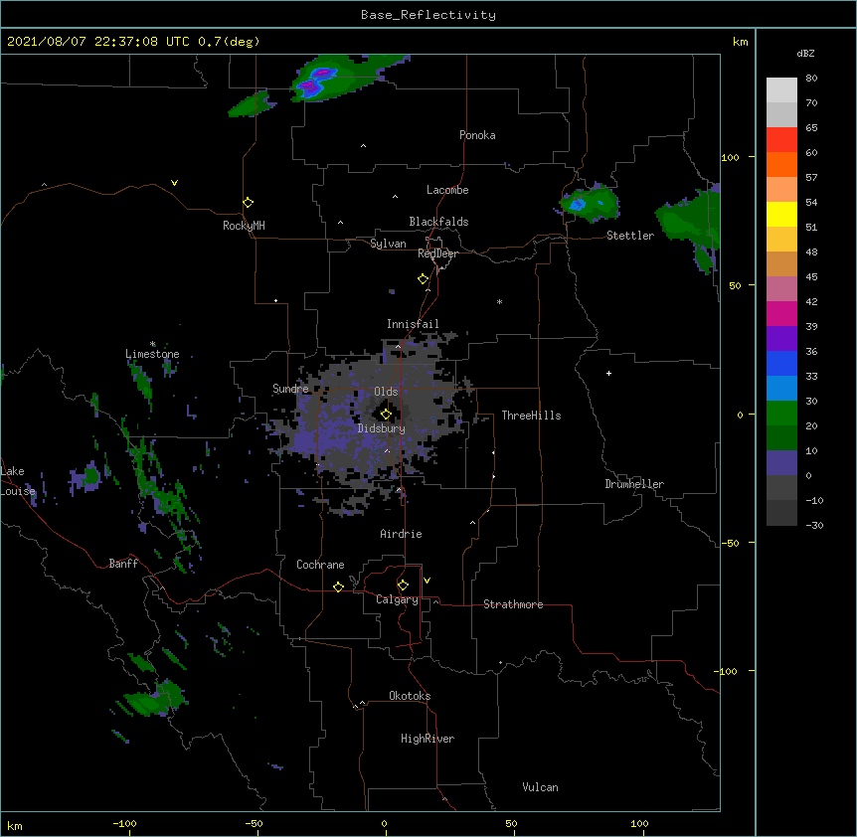Click the Airdrie label

tap(401, 534)
